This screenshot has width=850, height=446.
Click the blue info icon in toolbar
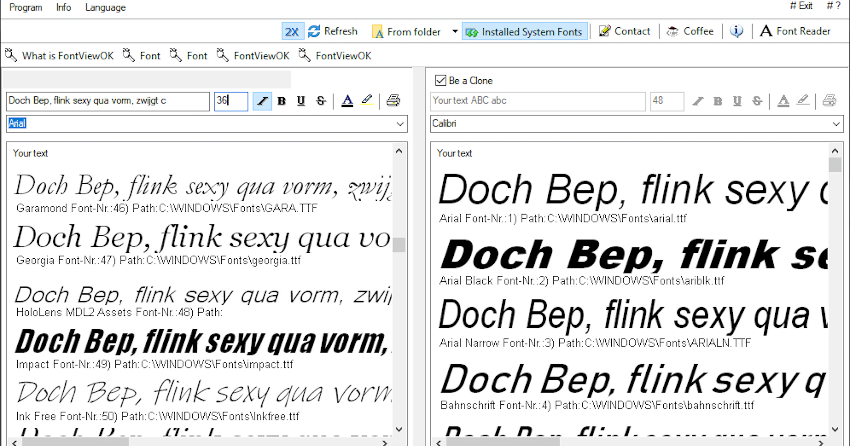pos(737,31)
